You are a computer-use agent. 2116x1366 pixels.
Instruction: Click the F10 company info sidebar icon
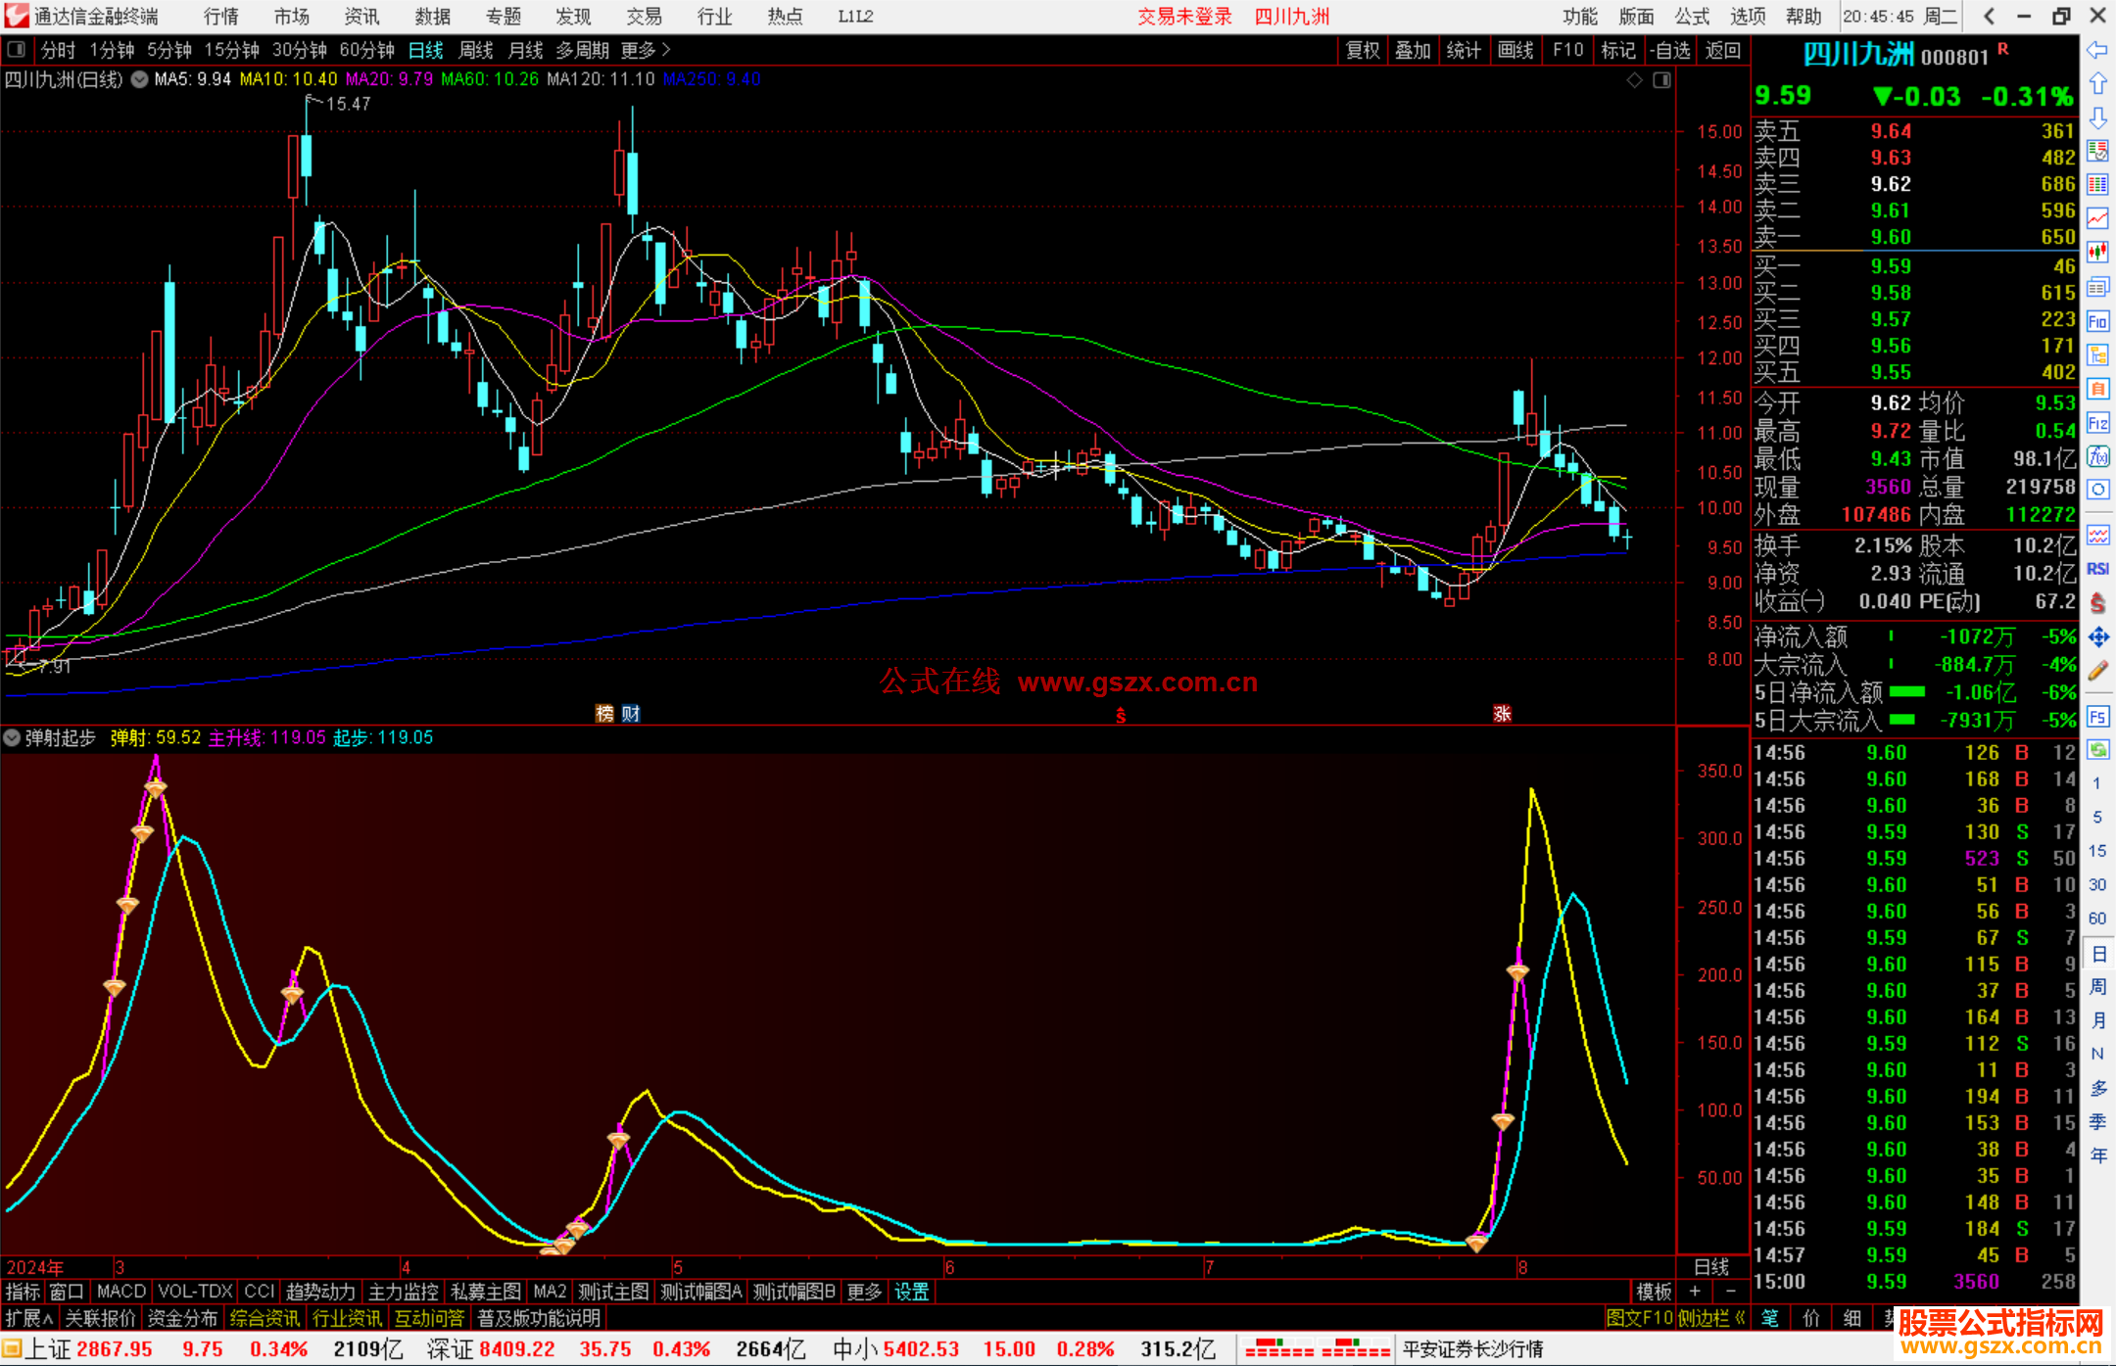pyautogui.click(x=2097, y=321)
